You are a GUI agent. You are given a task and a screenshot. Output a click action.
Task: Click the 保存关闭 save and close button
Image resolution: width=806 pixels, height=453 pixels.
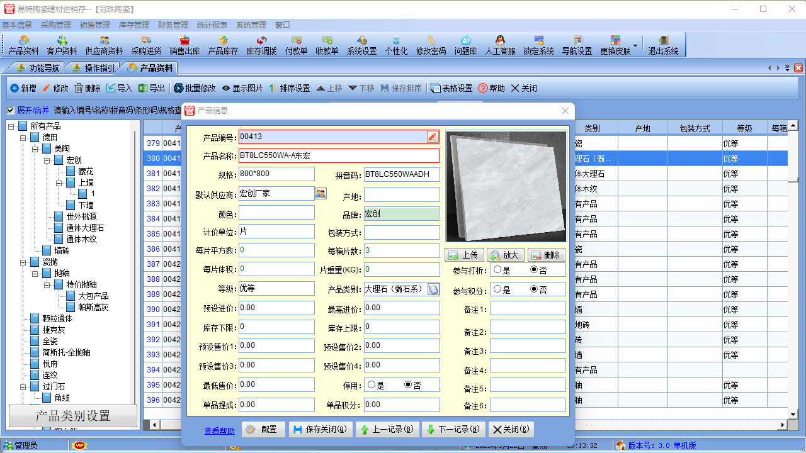click(321, 429)
